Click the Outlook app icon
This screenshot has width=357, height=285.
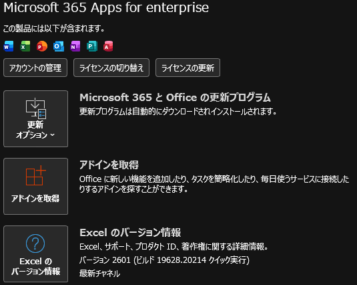pyautogui.click(x=59, y=46)
